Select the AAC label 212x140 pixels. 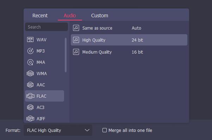click(x=41, y=85)
